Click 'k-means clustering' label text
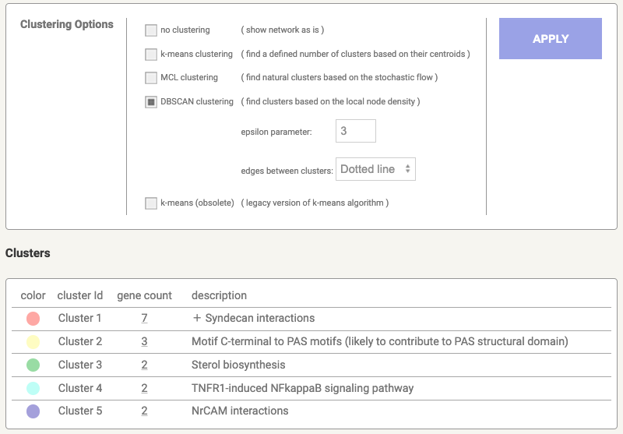The image size is (623, 434). [x=196, y=54]
